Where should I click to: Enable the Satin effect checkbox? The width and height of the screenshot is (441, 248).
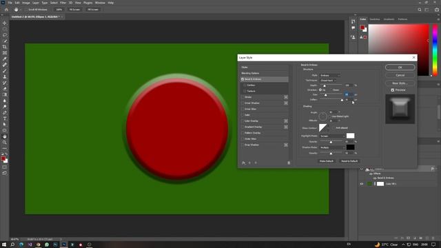(x=243, y=115)
